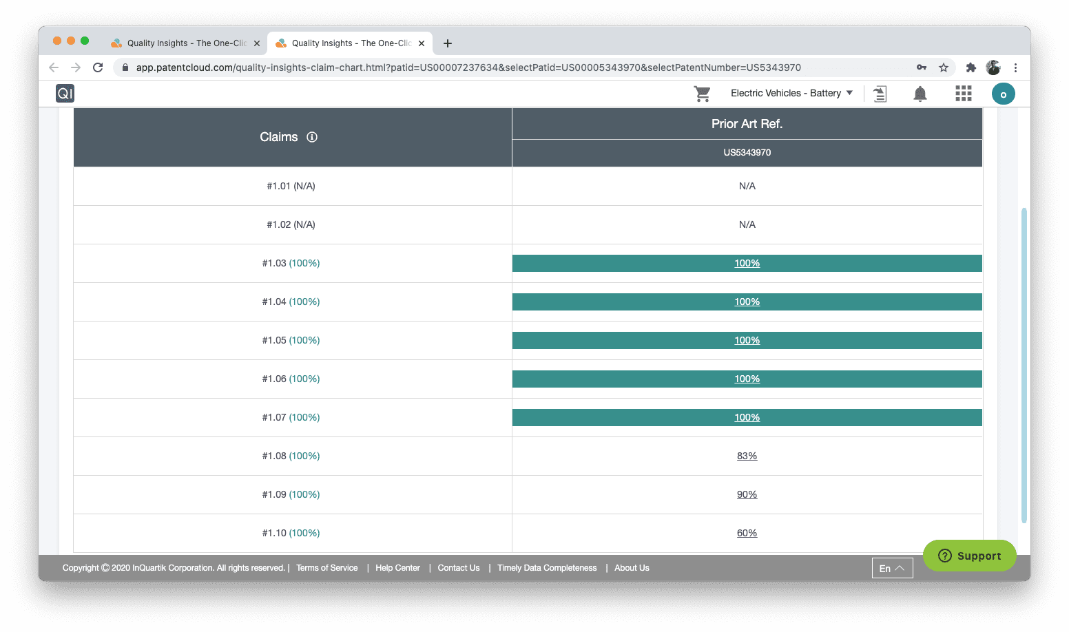Open the Support button

[969, 556]
